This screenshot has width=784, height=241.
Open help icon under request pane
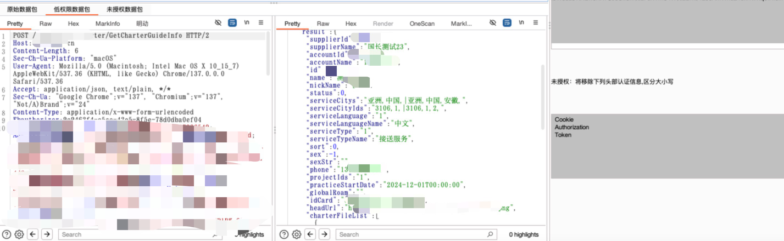click(x=7, y=234)
